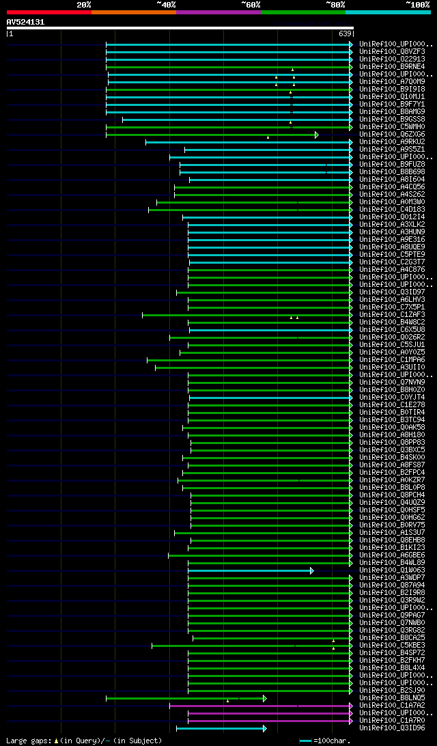Open hit UniRef100_B9RNE4

[393, 67]
